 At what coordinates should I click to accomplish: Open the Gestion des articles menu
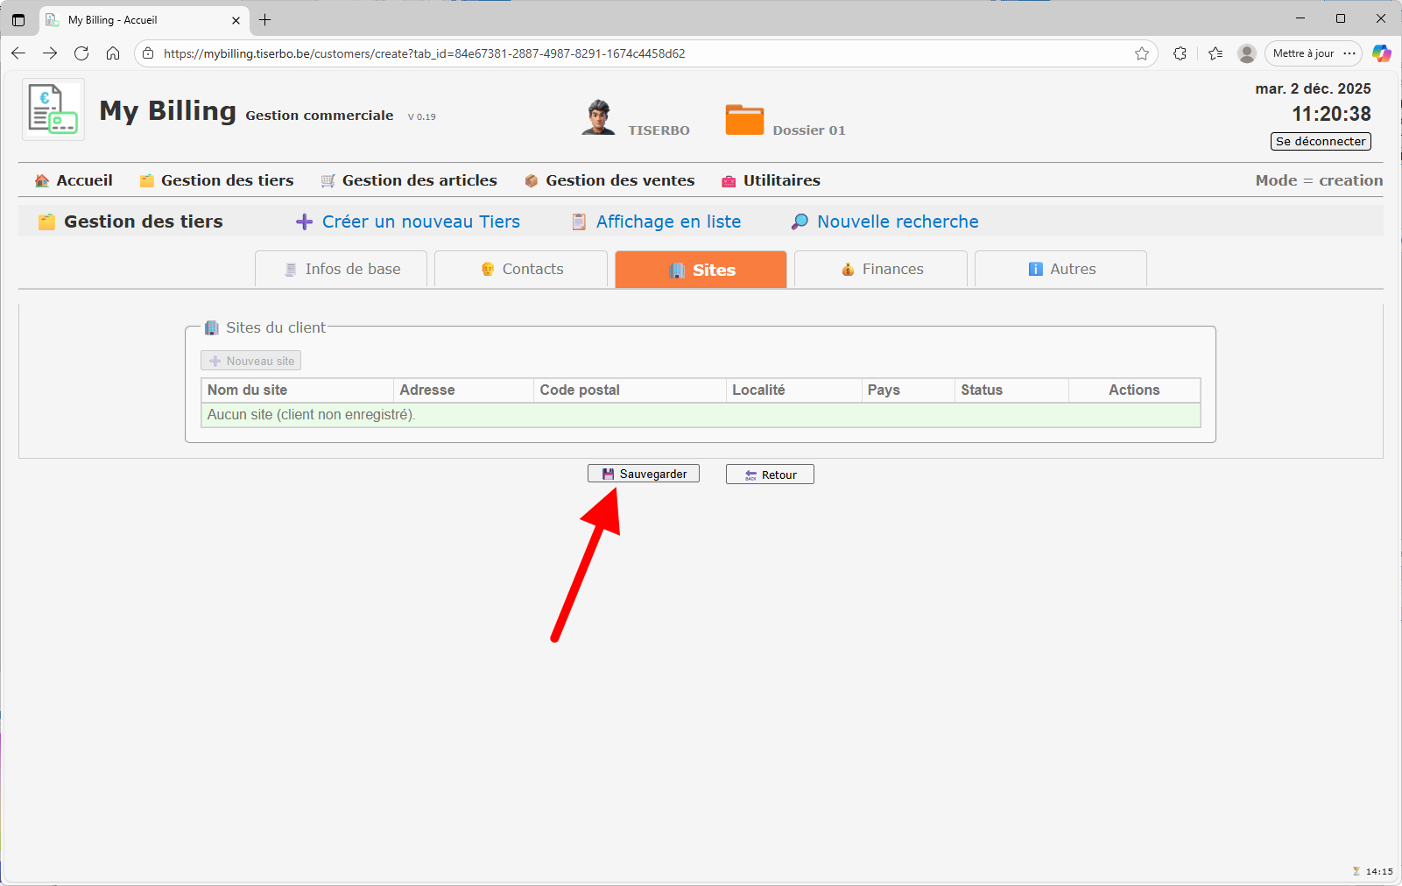[x=409, y=180]
